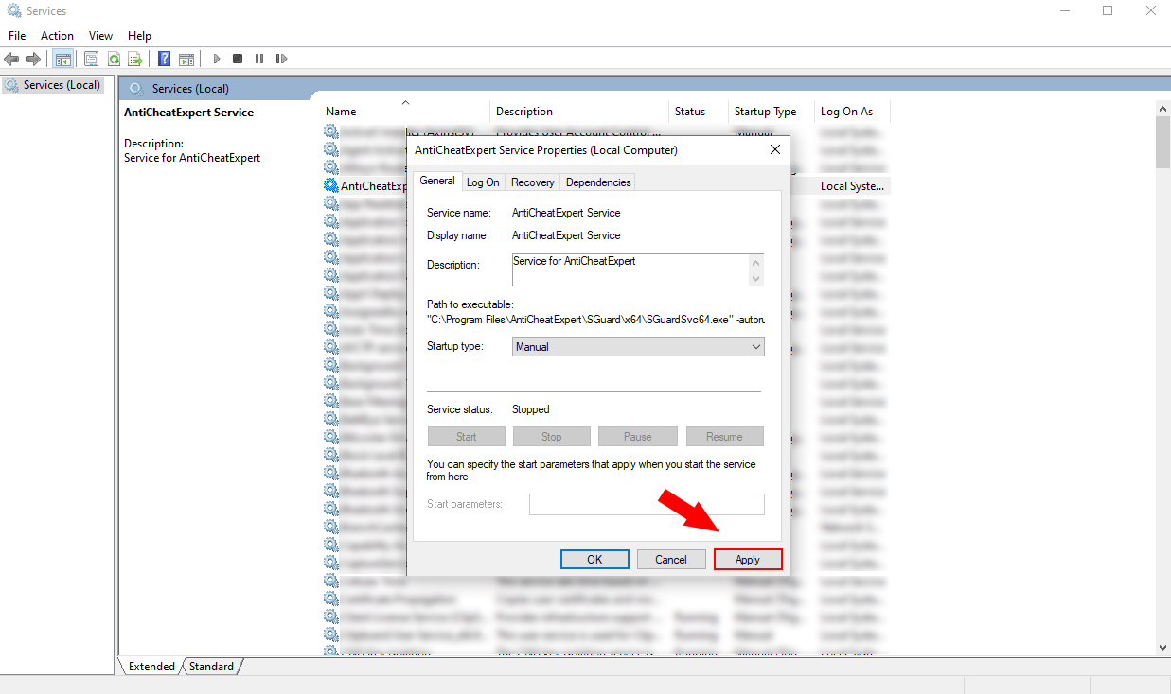This screenshot has height=694, width=1171.
Task: Switch to the Standard view tab
Action: pos(211,667)
